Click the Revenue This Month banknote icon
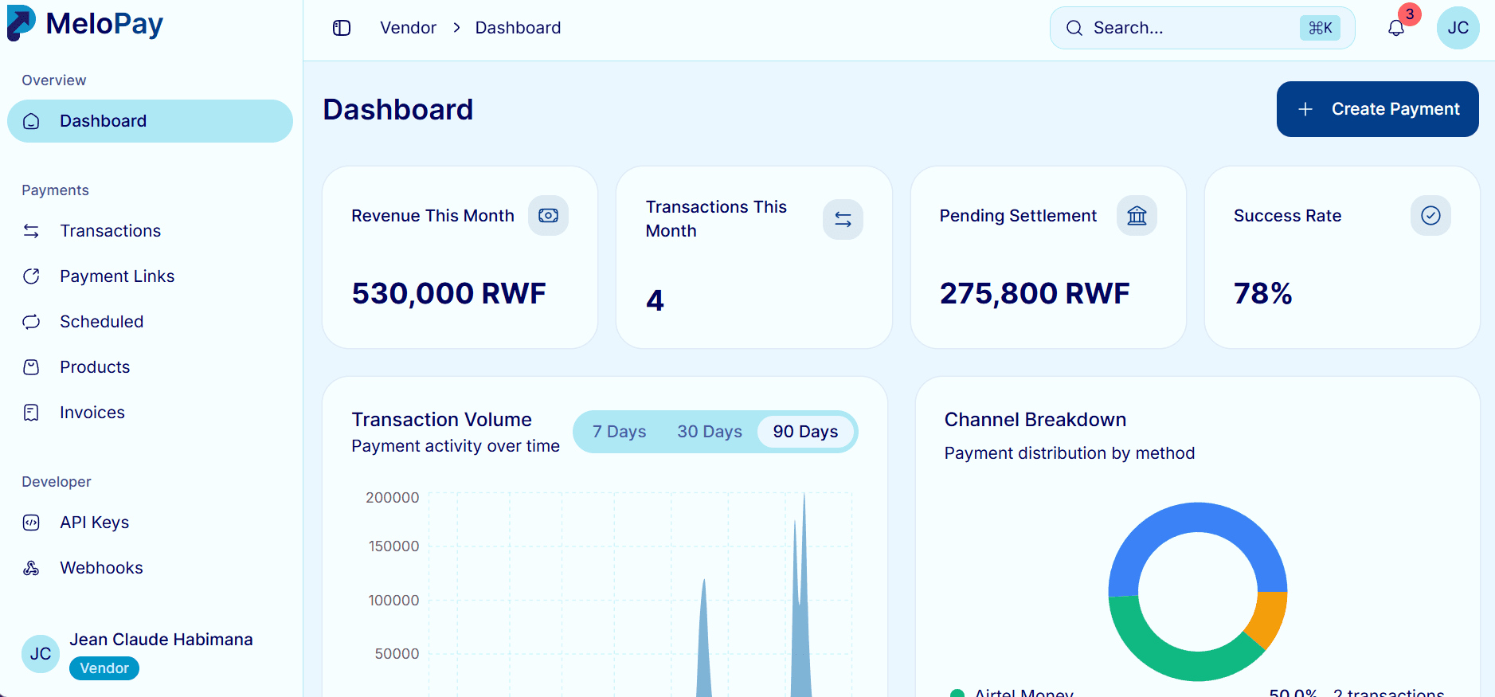Image resolution: width=1495 pixels, height=697 pixels. 548,216
